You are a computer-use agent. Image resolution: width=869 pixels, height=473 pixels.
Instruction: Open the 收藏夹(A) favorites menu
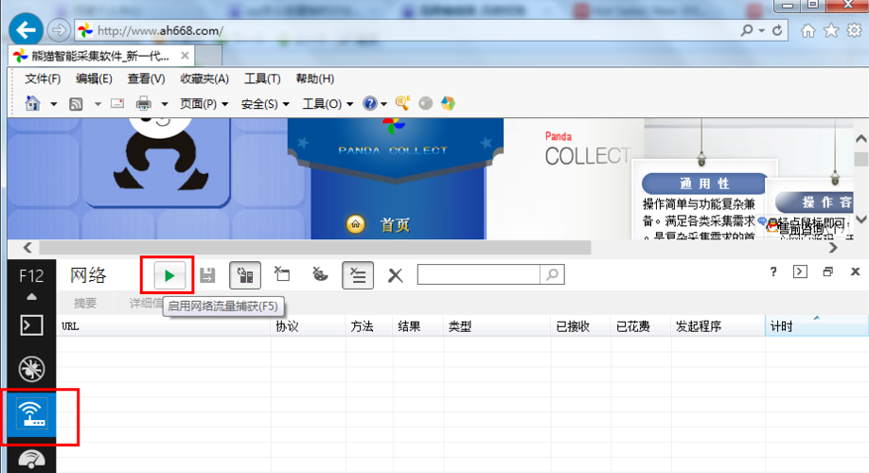(x=204, y=79)
